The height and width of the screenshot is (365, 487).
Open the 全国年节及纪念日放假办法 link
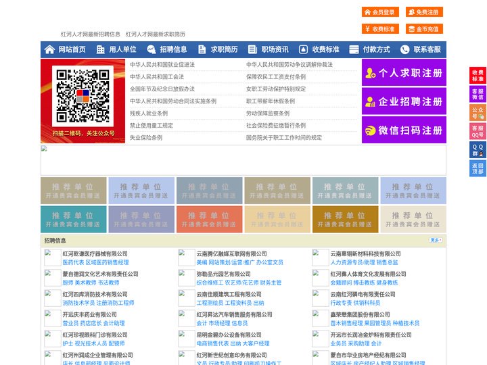tap(162, 89)
